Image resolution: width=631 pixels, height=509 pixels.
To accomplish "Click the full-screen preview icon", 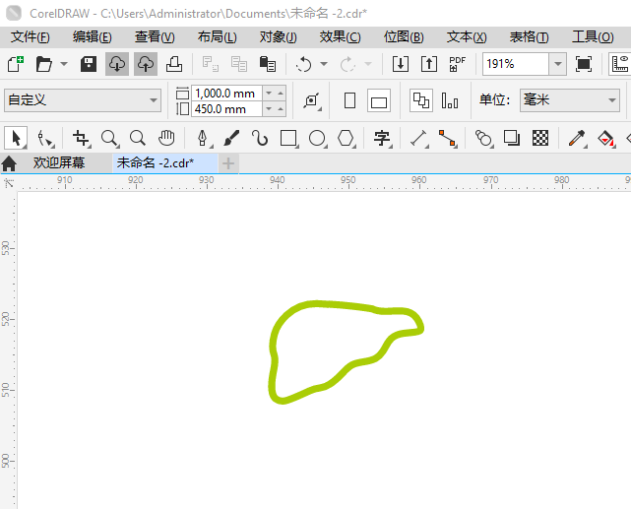I will (584, 64).
